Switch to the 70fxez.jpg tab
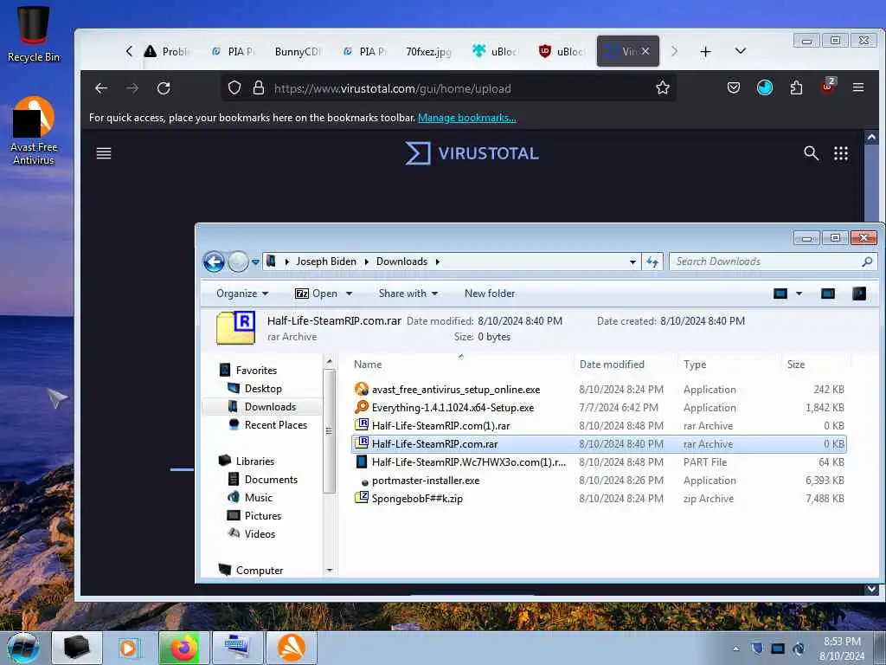 tap(428, 51)
